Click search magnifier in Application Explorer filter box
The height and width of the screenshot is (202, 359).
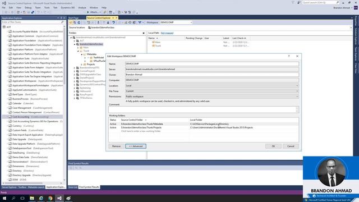point(62,22)
